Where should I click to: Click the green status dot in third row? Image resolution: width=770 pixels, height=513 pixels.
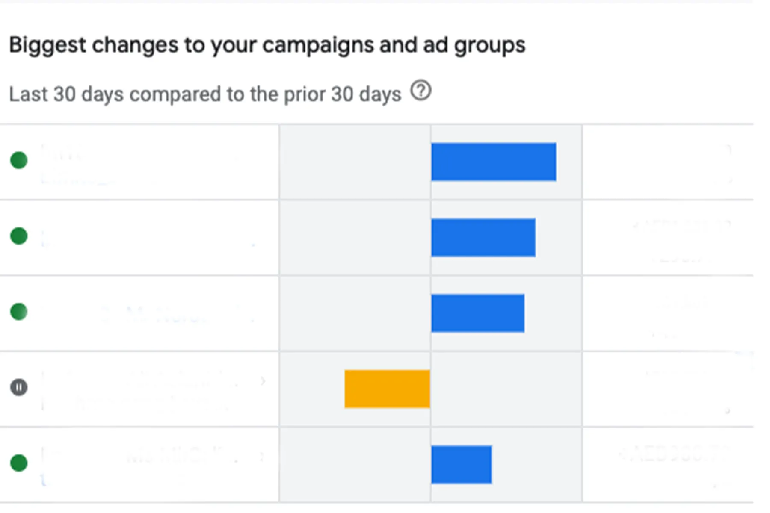(x=19, y=312)
